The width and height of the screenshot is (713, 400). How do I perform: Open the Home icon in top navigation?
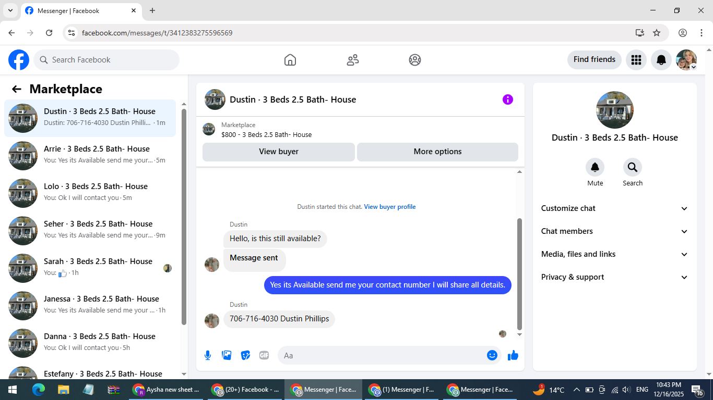(290, 60)
